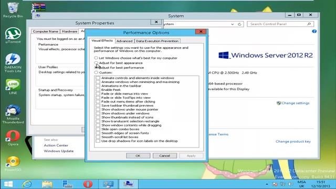336x189 pixels.
Task: Check Show shadows under mouse pointer
Action: click(98, 109)
